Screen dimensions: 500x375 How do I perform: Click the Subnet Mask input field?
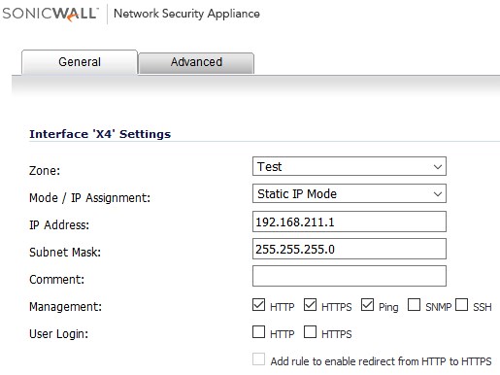[x=350, y=249]
